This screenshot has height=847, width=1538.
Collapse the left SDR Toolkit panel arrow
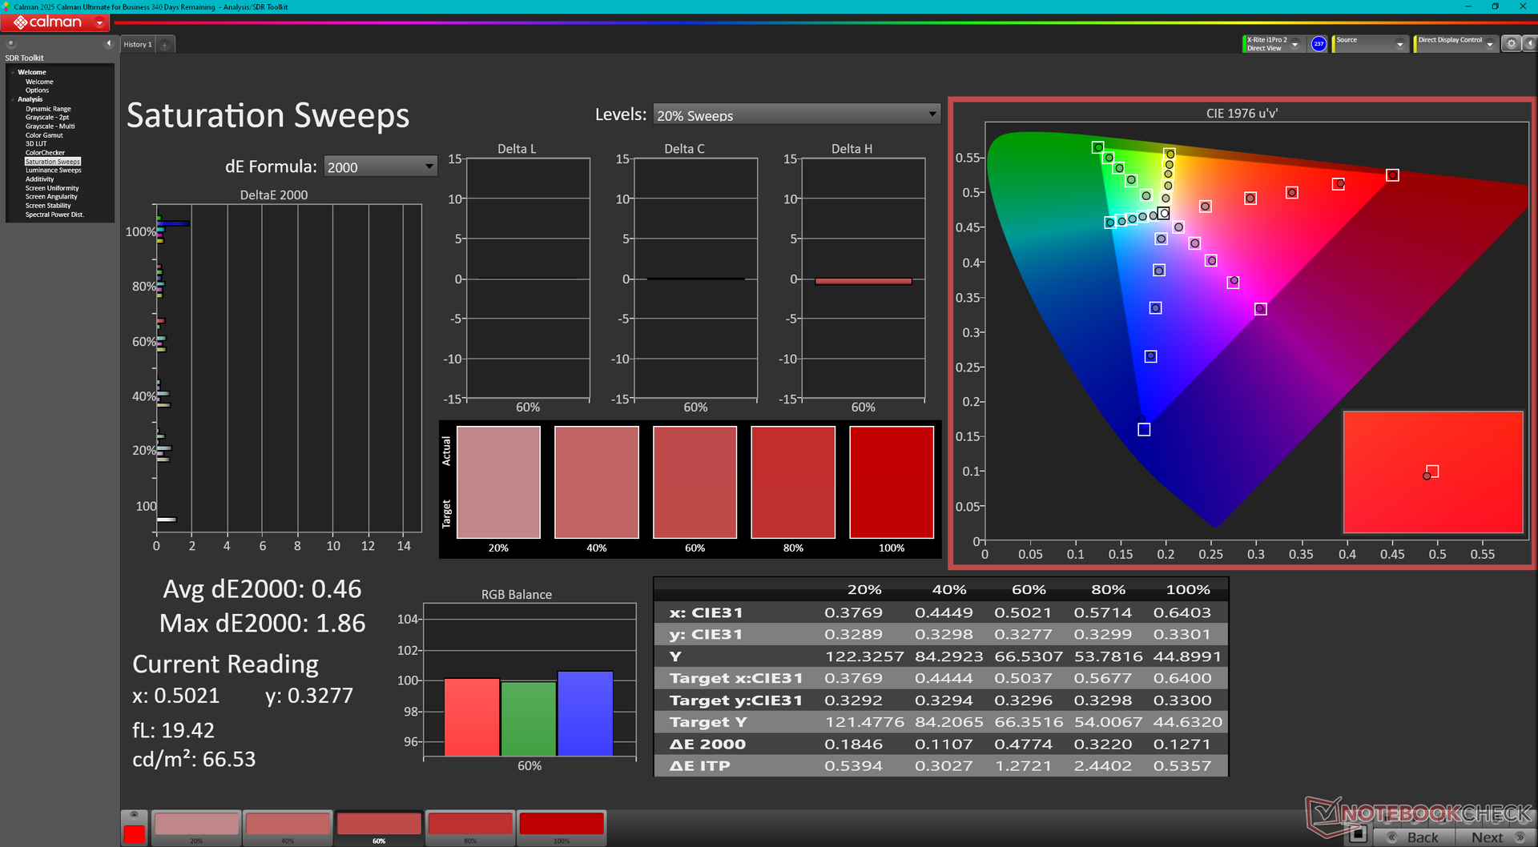(x=108, y=44)
